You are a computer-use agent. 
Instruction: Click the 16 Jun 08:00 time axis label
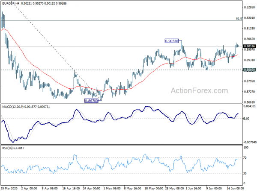235,188
